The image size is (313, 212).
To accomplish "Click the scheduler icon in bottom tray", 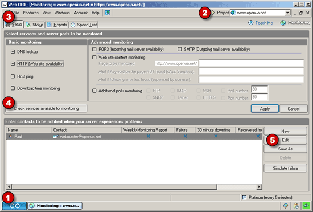I will (x=296, y=205).
